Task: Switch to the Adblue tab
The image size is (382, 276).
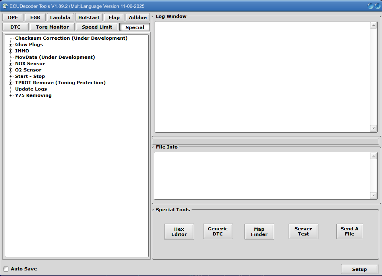Action: click(x=137, y=17)
